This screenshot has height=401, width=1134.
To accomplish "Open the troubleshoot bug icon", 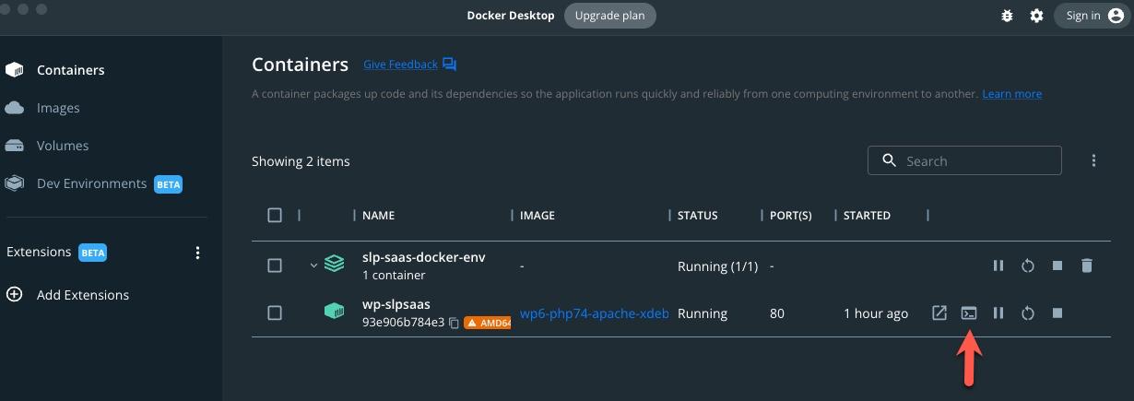I will tap(1007, 16).
